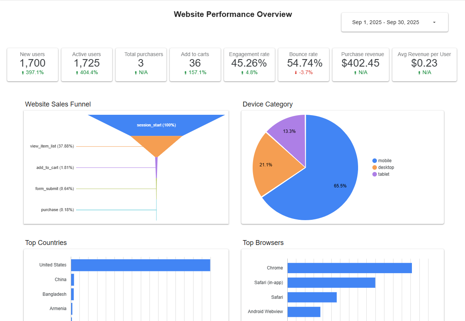Viewport: 465px width, 321px height.
Task: Click the green up arrow under Add to carts
Action: pos(185,73)
